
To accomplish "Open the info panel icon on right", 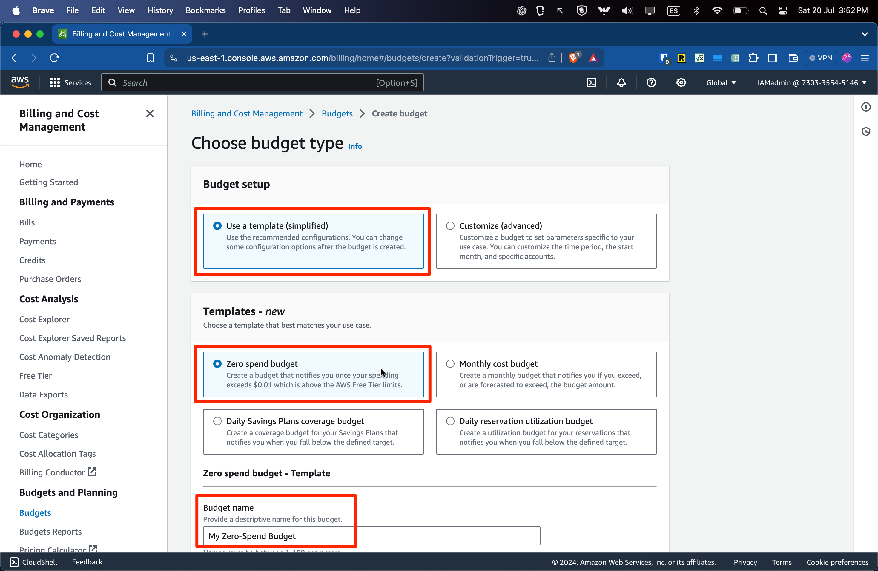I will click(x=866, y=107).
